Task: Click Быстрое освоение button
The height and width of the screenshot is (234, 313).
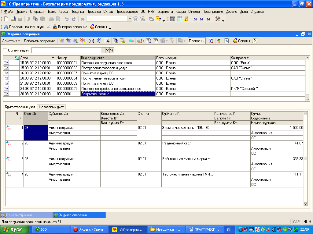Action: point(70,27)
